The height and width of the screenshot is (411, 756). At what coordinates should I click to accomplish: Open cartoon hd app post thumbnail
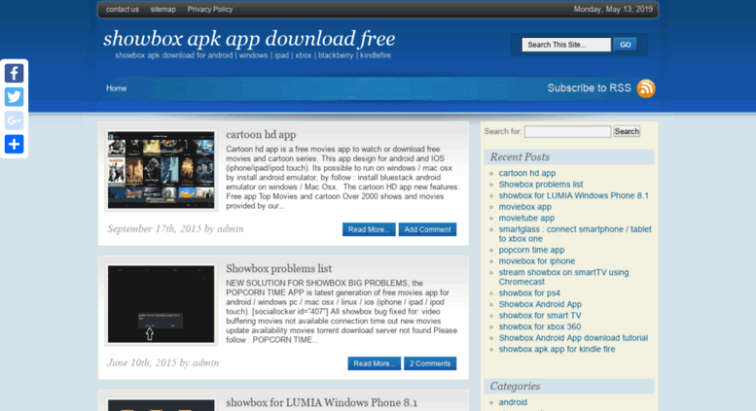point(162,170)
